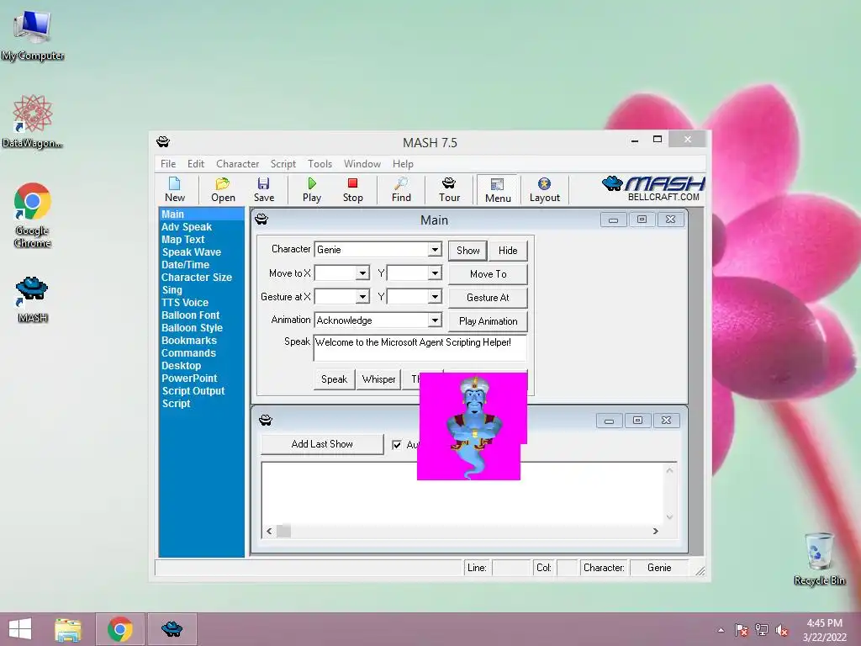Expand the Move to Y dropdown
861x646 pixels.
pyautogui.click(x=435, y=273)
